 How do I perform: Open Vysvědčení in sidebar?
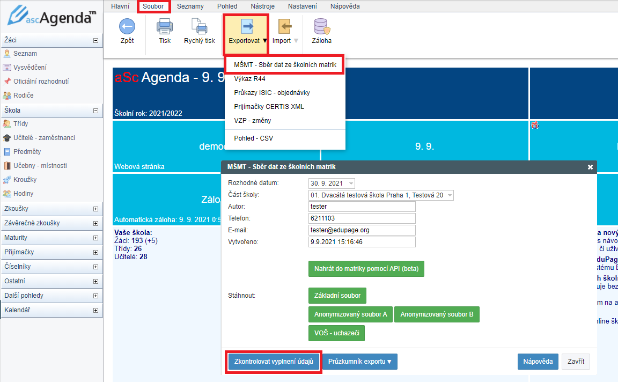point(30,68)
